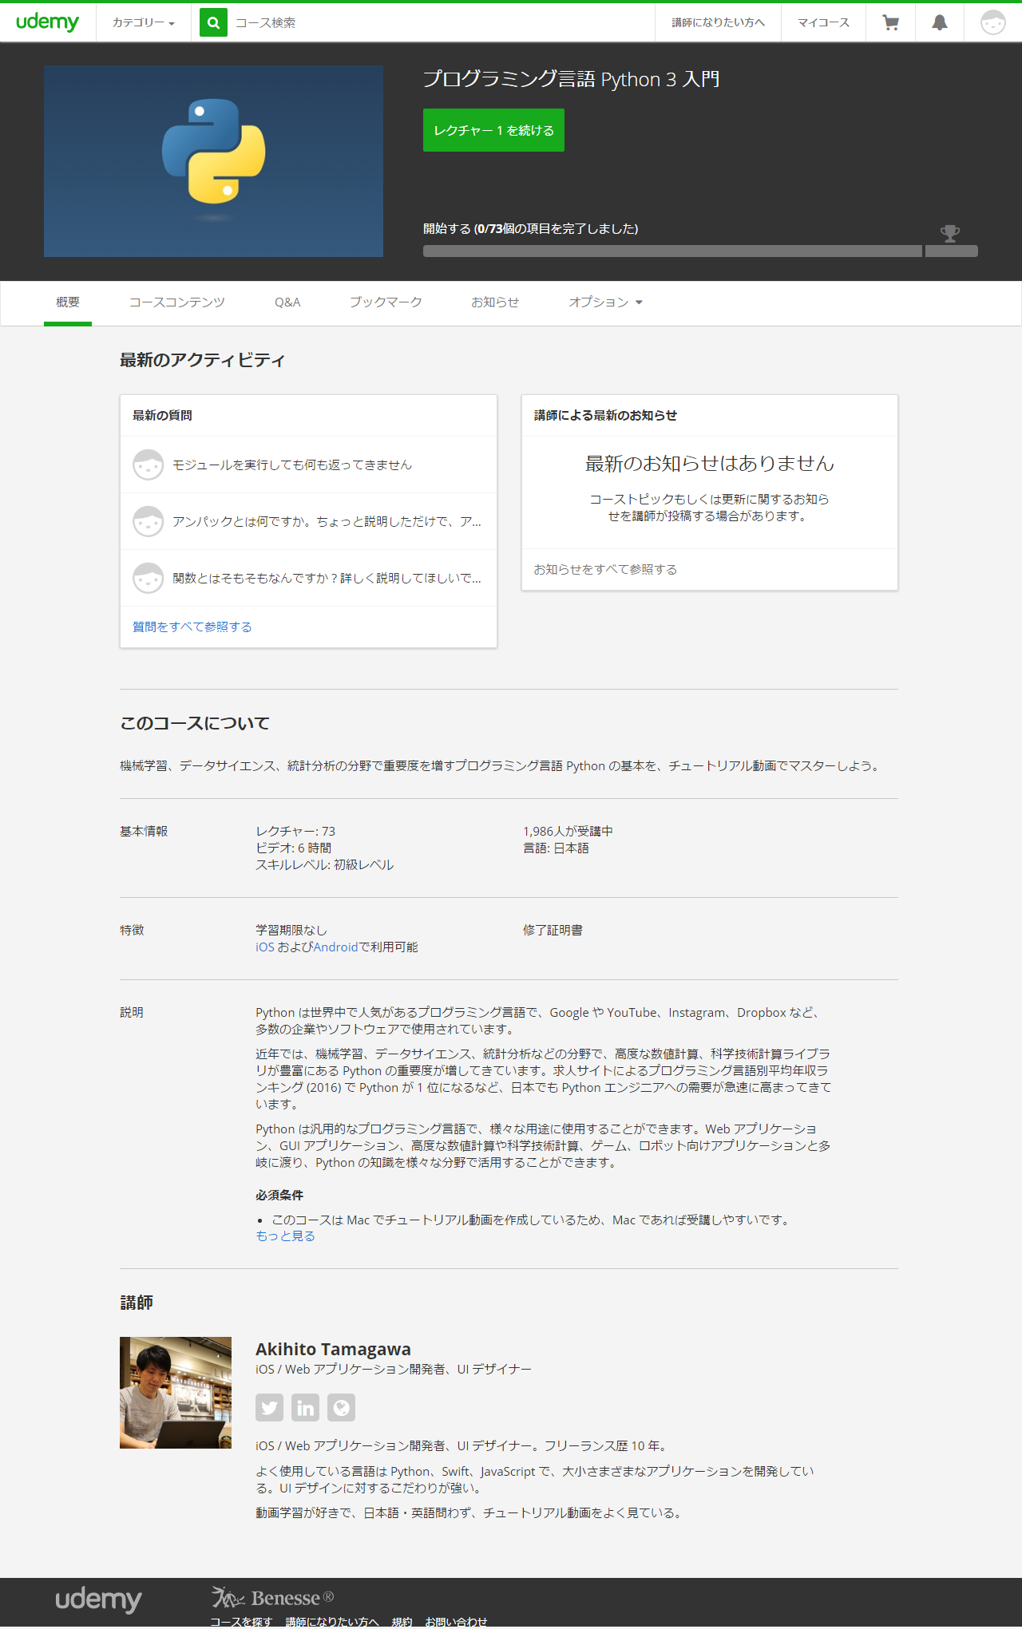This screenshot has width=1022, height=1629.
Task: Click the avatar next to モジュールを実行しても question
Action: pos(148,465)
